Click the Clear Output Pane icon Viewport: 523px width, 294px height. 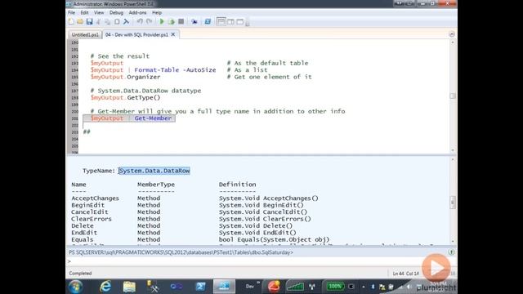(126, 22)
